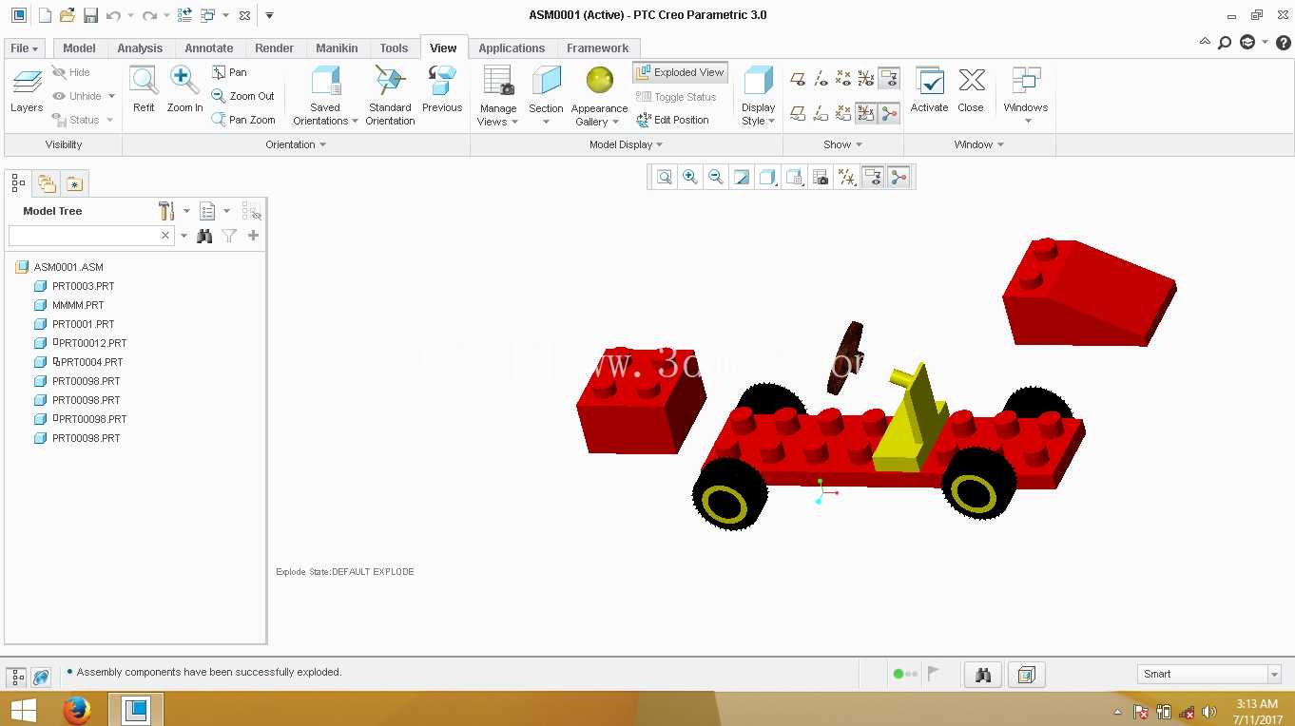Open the Smart selection filter dropdown
The height and width of the screenshot is (726, 1295).
pos(1209,674)
